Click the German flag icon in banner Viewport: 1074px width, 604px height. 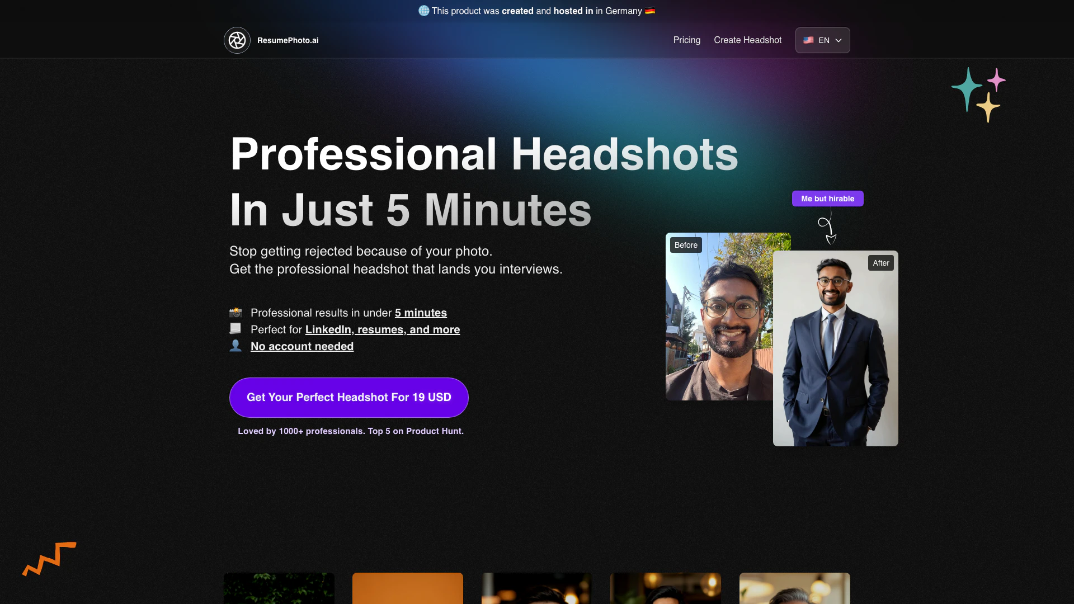tap(649, 11)
